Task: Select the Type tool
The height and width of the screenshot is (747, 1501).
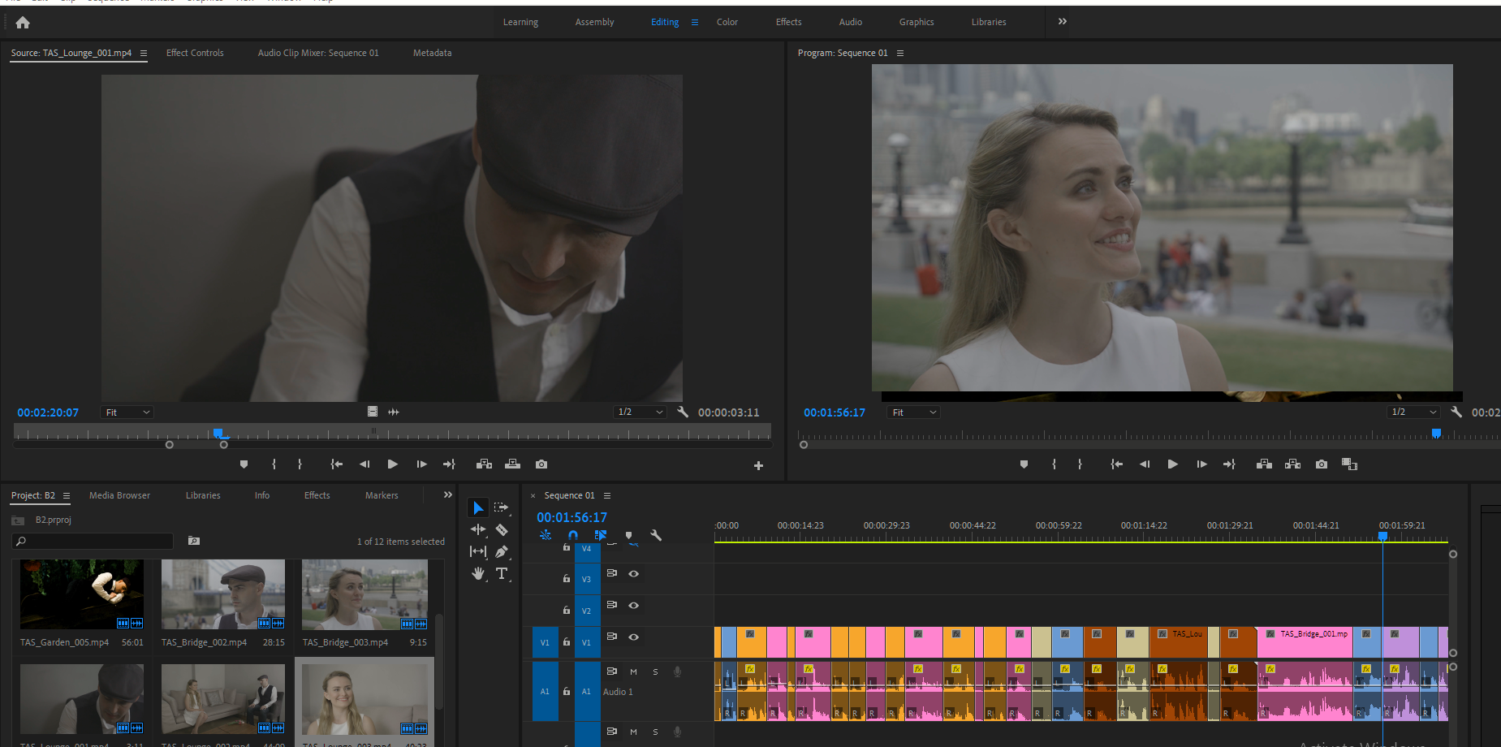Action: pyautogui.click(x=502, y=573)
